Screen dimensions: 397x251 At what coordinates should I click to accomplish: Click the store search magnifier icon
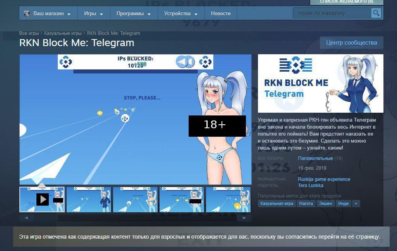tap(376, 13)
